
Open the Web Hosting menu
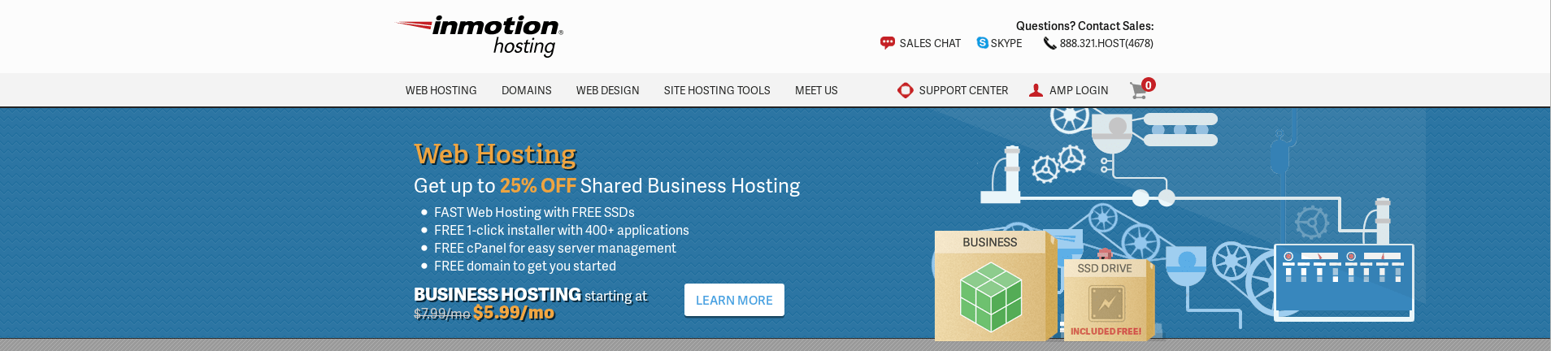tap(441, 90)
